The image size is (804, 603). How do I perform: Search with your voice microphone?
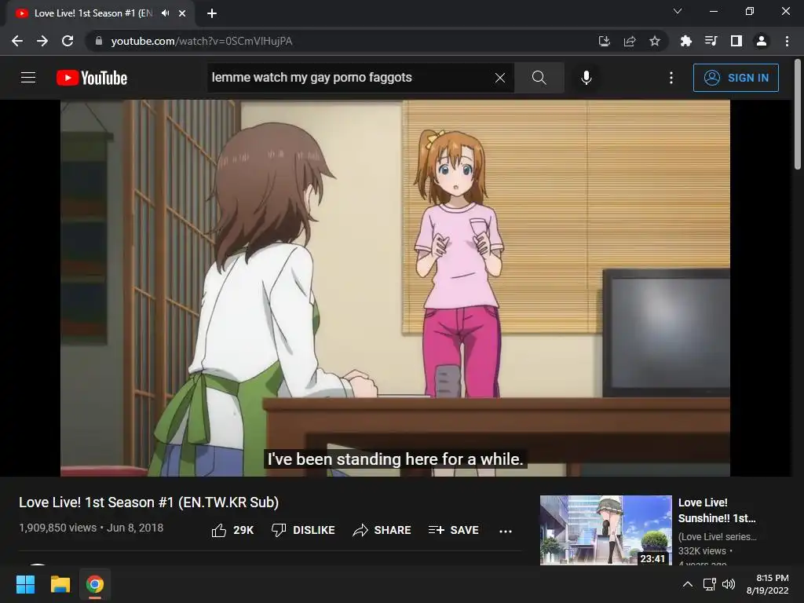[x=586, y=78]
